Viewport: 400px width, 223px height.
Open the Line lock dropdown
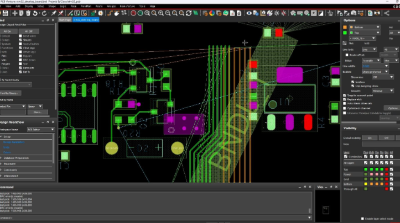370,49
